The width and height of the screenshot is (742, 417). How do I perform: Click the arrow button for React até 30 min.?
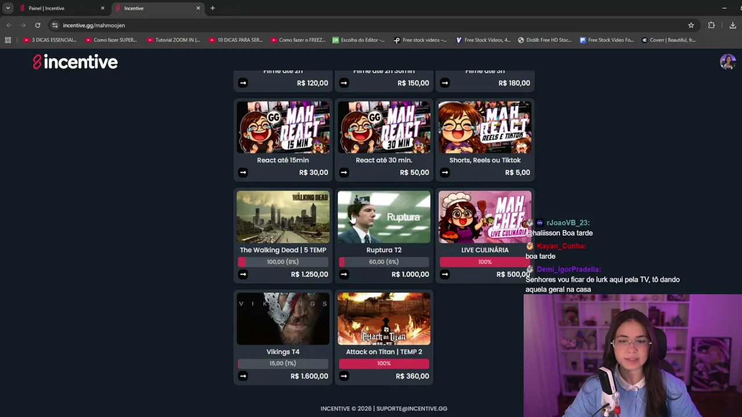click(x=344, y=172)
